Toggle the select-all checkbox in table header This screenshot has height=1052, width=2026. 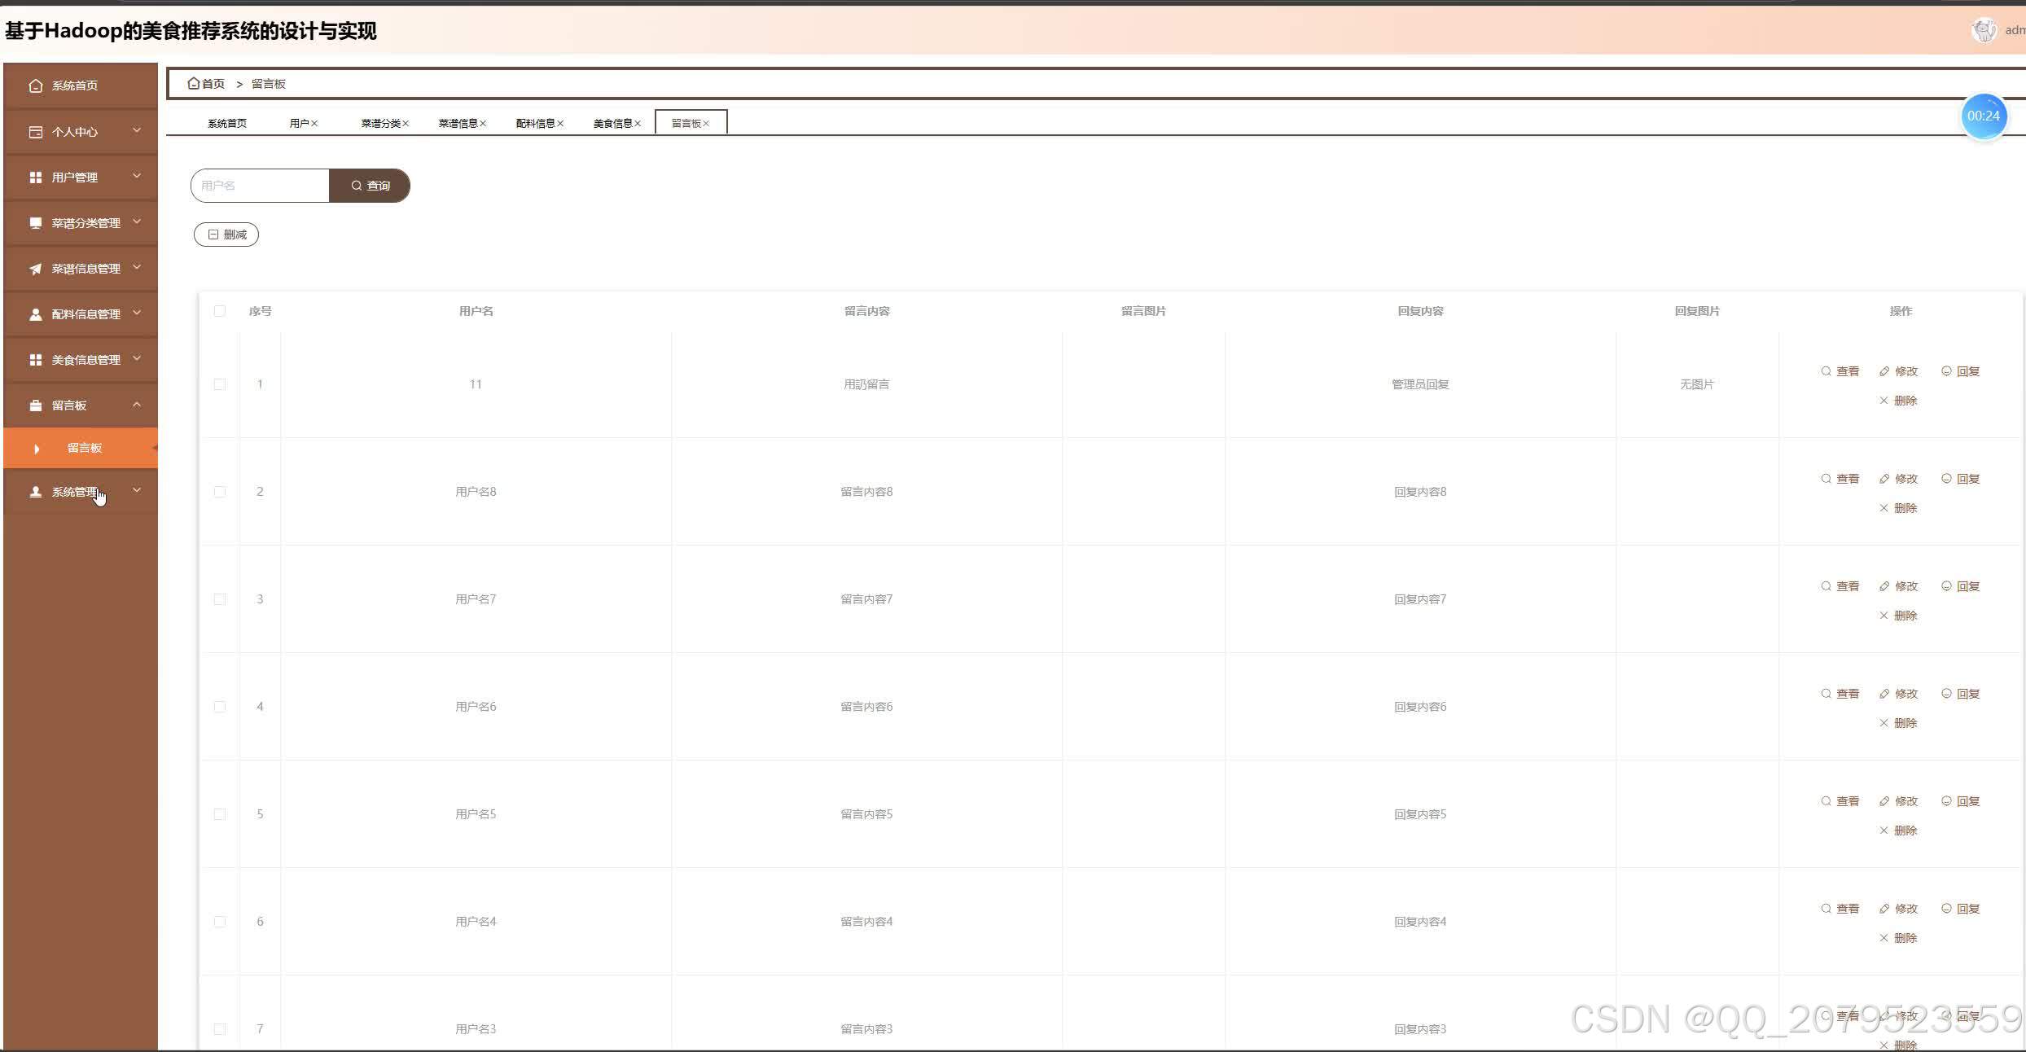pos(220,311)
